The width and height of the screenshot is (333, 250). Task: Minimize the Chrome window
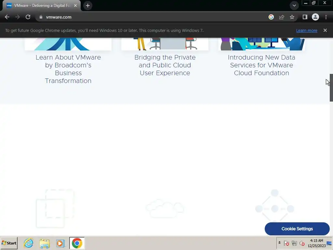click(306, 3)
